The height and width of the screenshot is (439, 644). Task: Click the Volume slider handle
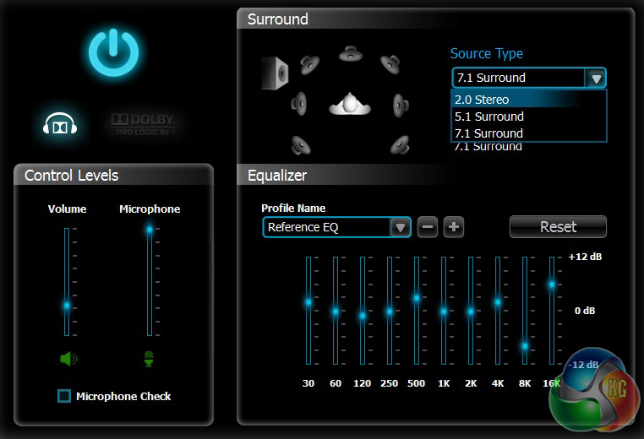(x=67, y=306)
